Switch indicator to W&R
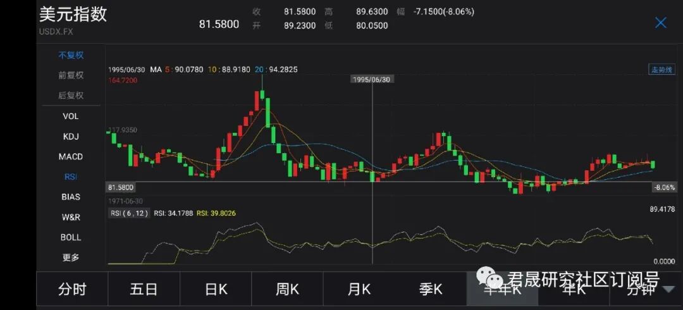The image size is (683, 310). coord(71,217)
